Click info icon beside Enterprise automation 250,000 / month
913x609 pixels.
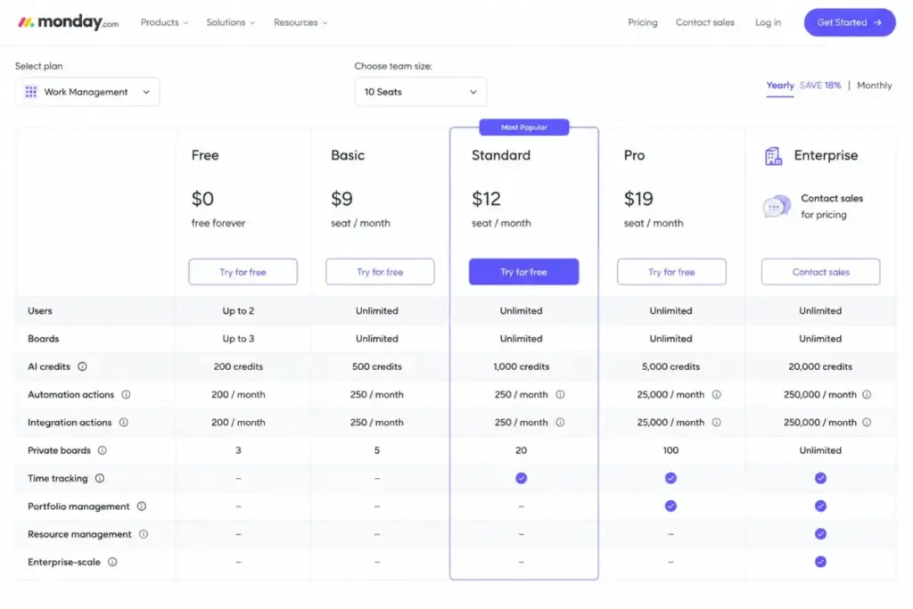tap(867, 394)
